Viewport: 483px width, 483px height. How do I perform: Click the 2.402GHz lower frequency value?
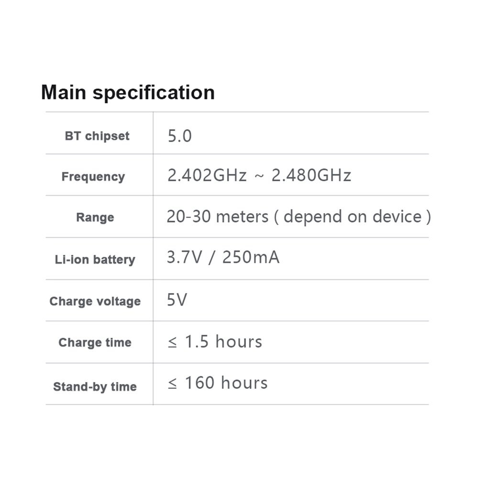(207, 176)
